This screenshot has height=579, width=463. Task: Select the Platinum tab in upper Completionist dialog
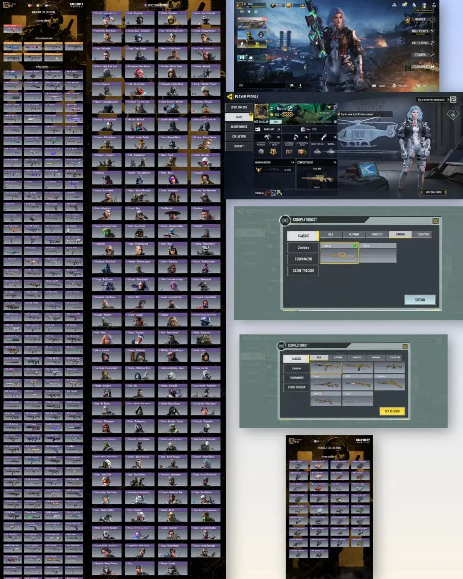point(354,234)
